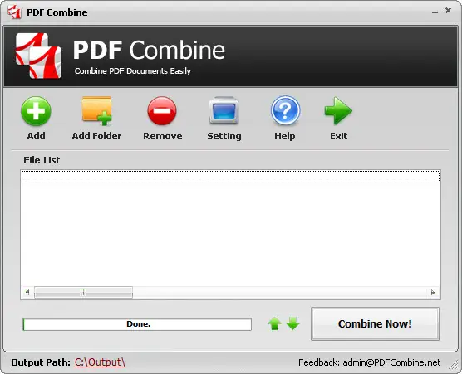Viewport: 462px width, 374px height.
Task: Click the large PDF Combine banner logo
Action: click(x=38, y=56)
